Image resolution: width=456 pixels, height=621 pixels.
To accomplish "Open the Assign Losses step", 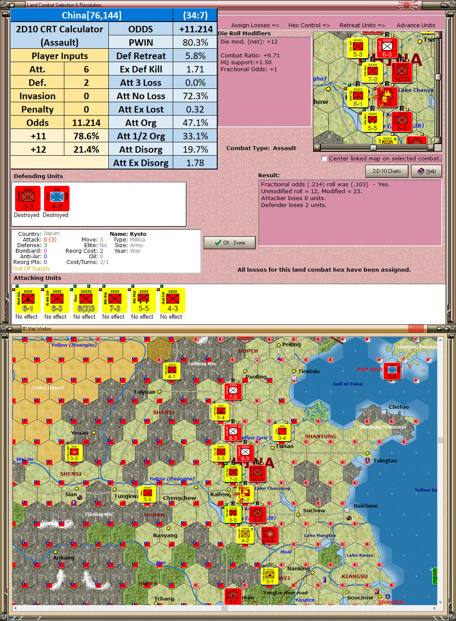I will (255, 25).
